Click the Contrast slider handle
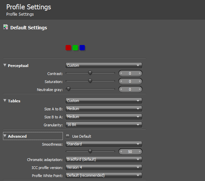Viewport: 205px width, 181px height. (90, 73)
